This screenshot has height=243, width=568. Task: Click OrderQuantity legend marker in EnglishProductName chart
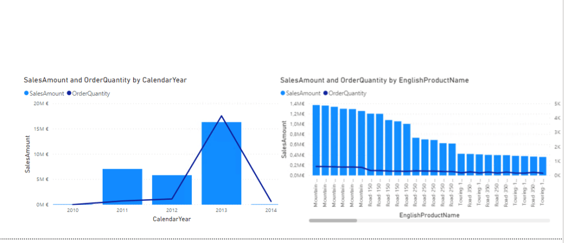coord(326,94)
